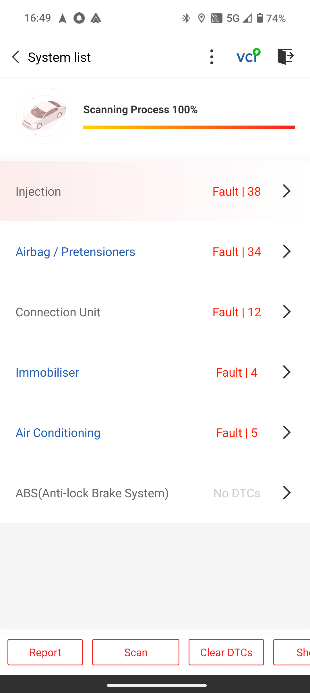Open ABS system chevron arrow

click(286, 493)
